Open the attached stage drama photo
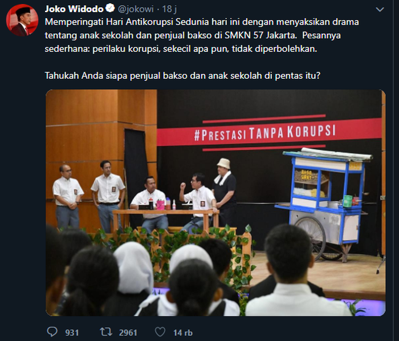This screenshot has height=341, width=399. (x=215, y=202)
